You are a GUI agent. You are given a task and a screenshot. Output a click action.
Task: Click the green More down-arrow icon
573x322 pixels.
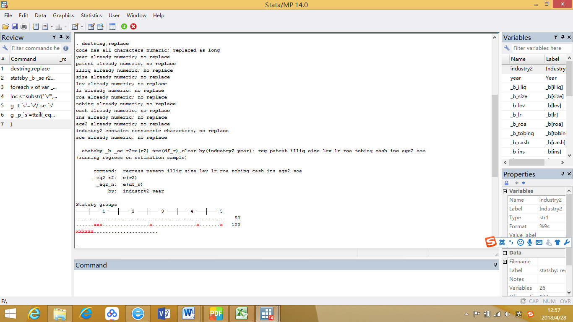(x=124, y=26)
